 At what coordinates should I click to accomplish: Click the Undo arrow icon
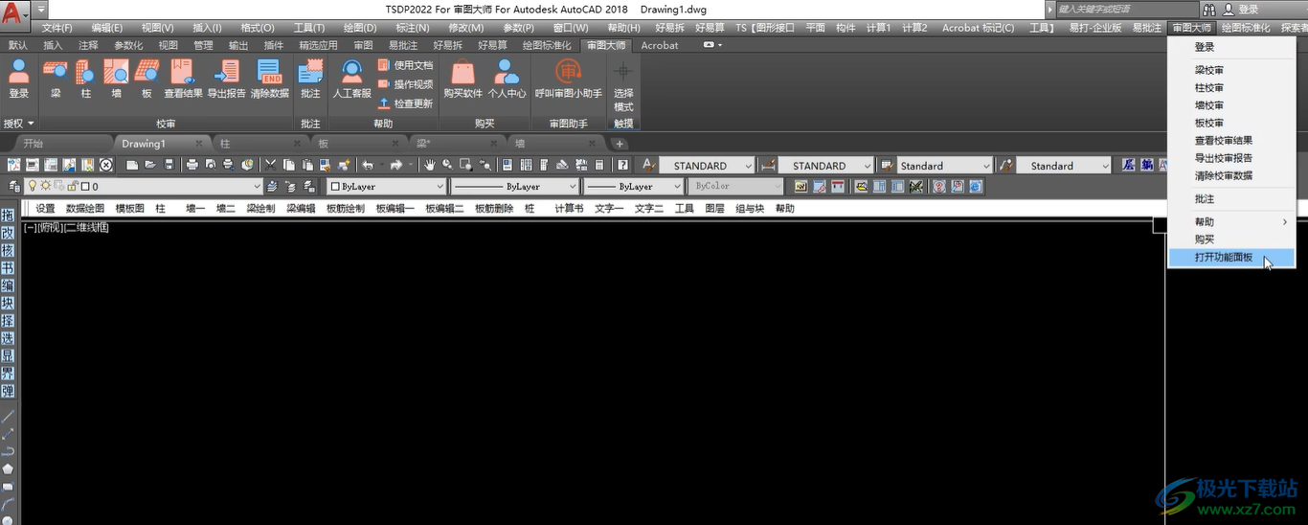(367, 165)
